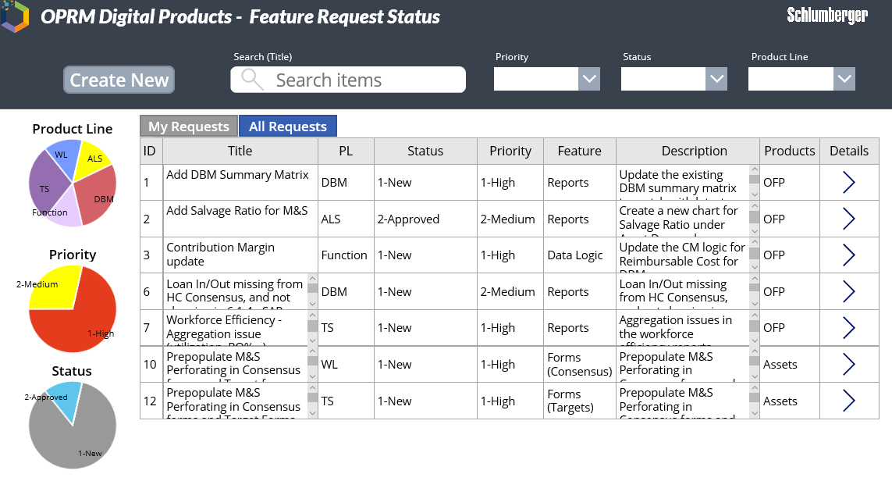Click title scrollbar down arrow in row 6

[312, 304]
